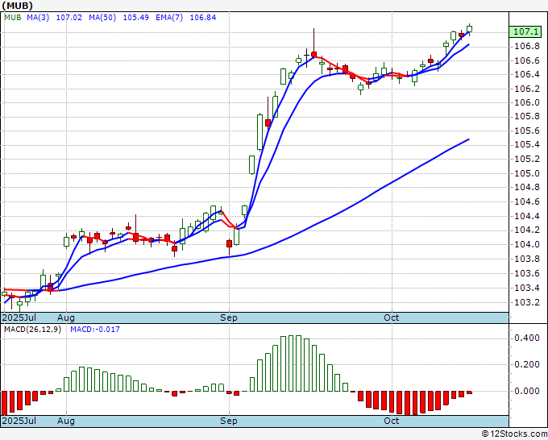
Task: Click the MACD(26,12,9) indicator label
Action: (32, 330)
